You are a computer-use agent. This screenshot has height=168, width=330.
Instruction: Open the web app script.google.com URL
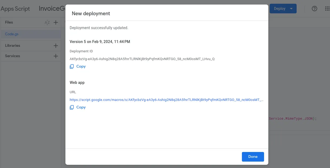[167, 100]
